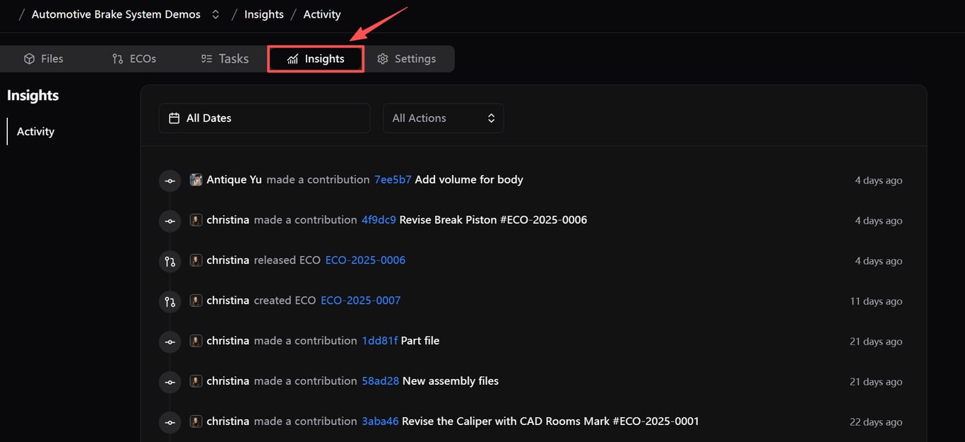Click the Antique Yu username
This screenshot has height=442, width=965.
(x=234, y=179)
